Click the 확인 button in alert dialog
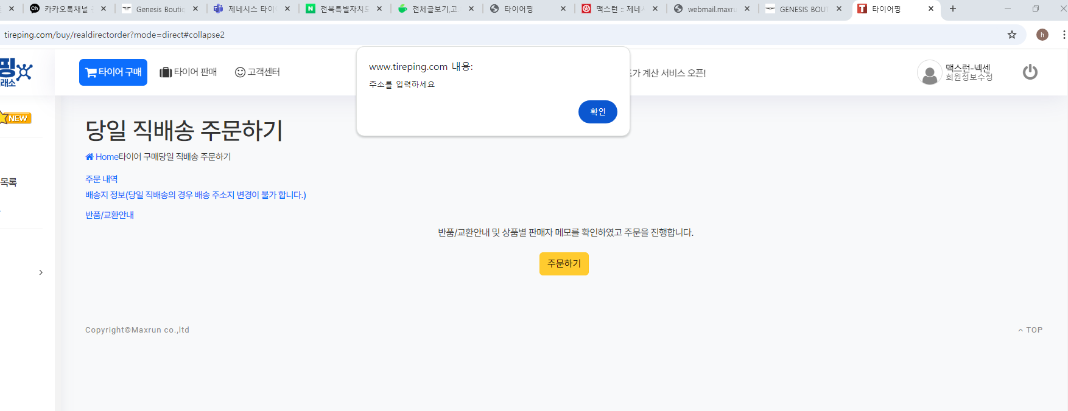 pyautogui.click(x=597, y=112)
